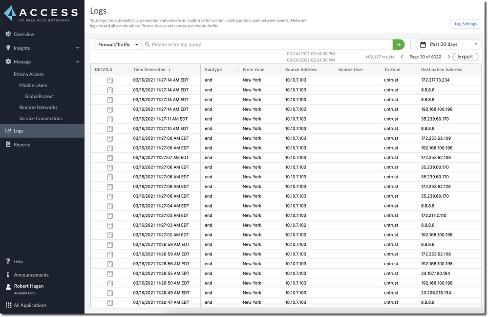The height and width of the screenshot is (317, 488).
Task: Go to the next page of results
Action: [448, 57]
